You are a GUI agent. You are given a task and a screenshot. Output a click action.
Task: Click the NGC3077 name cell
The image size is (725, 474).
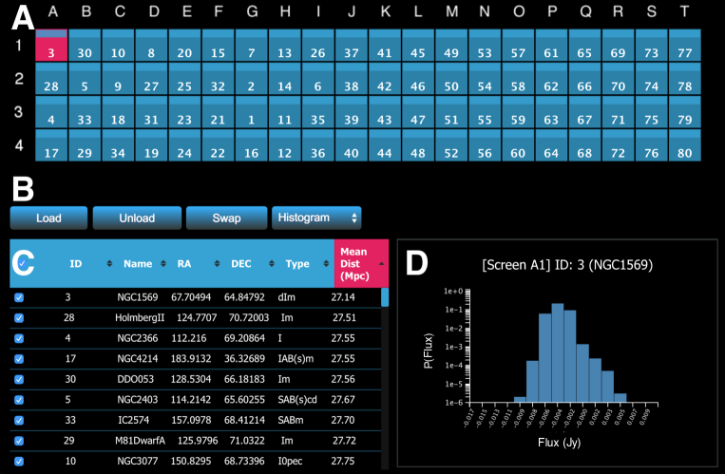(138, 461)
